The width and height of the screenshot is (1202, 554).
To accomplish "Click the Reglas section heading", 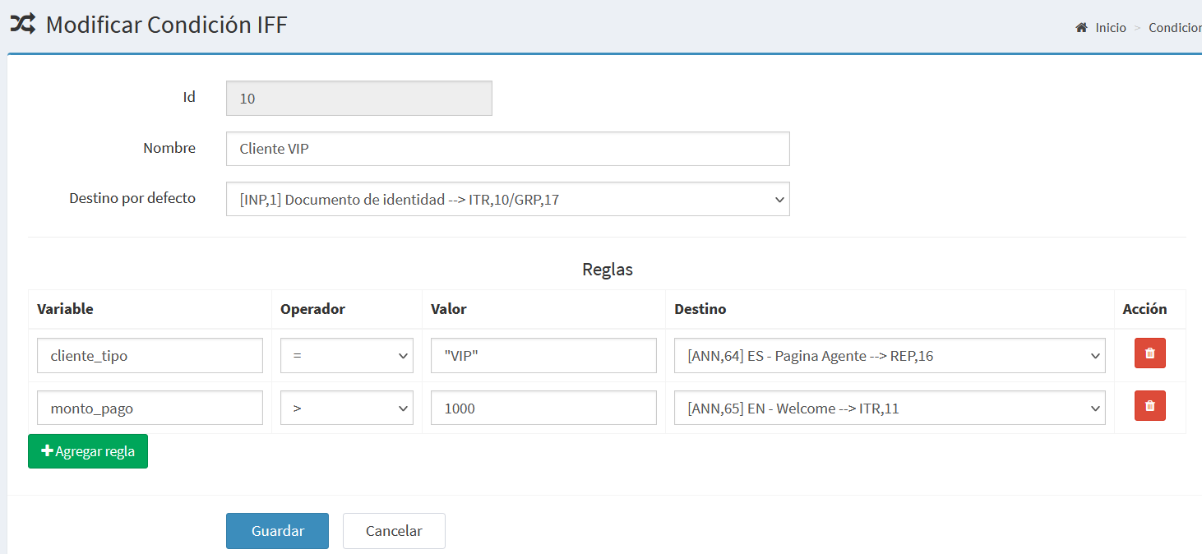I will point(608,270).
